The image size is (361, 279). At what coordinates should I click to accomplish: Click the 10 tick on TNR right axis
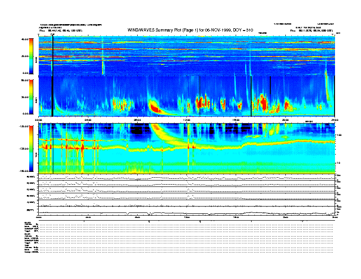(x=339, y=163)
